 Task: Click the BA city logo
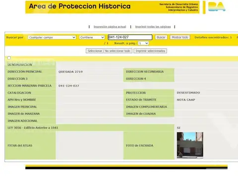pyautogui.click(x=217, y=6)
